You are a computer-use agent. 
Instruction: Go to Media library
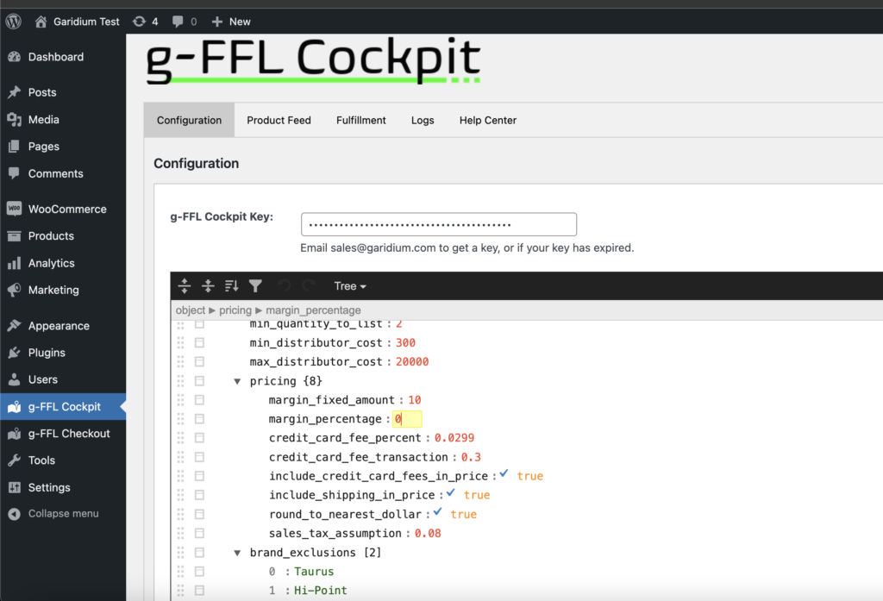tap(43, 119)
